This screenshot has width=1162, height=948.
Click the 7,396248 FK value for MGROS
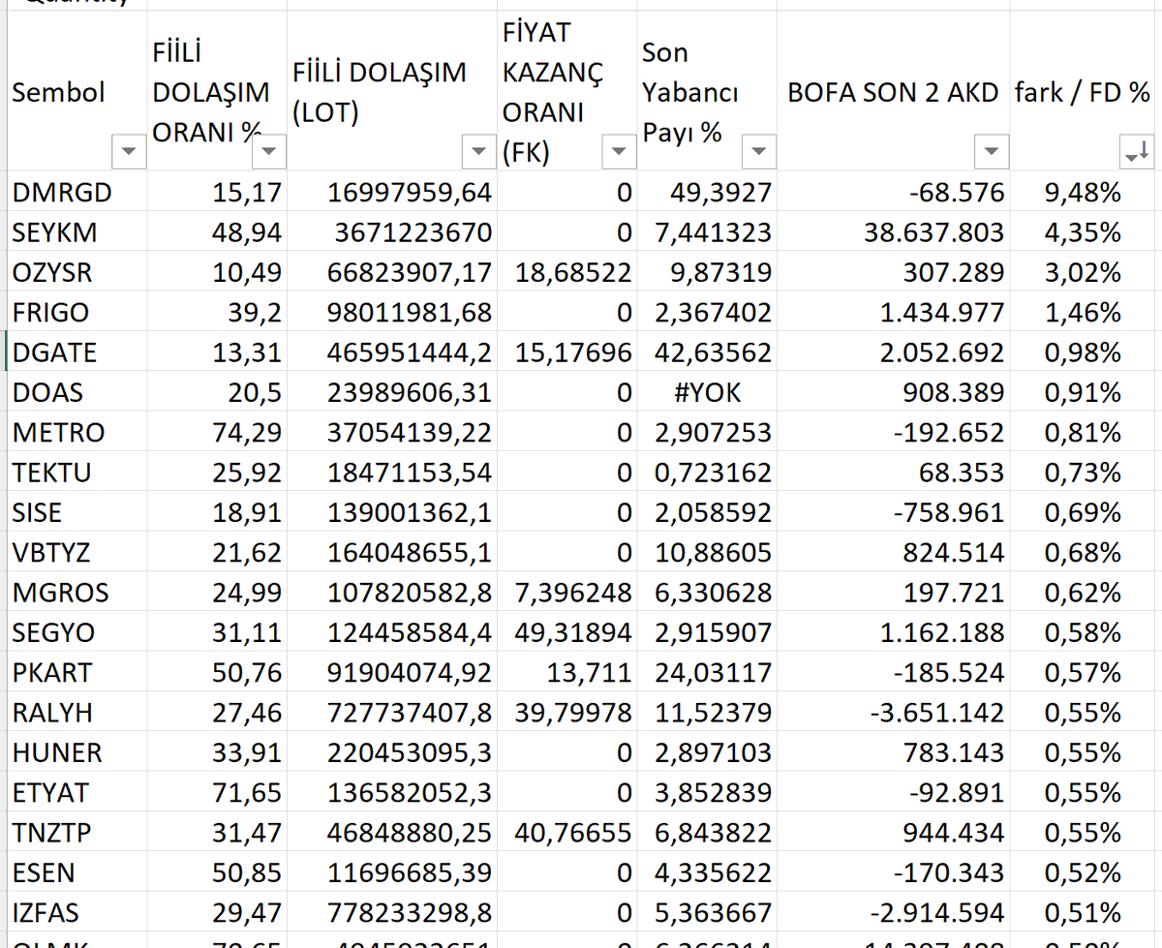566,593
